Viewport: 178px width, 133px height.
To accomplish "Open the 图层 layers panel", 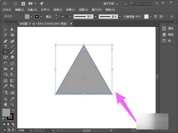I will pos(168,35).
